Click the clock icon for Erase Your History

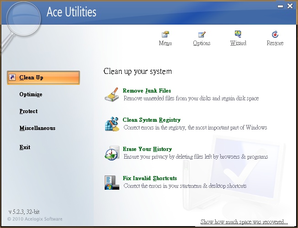(112, 153)
